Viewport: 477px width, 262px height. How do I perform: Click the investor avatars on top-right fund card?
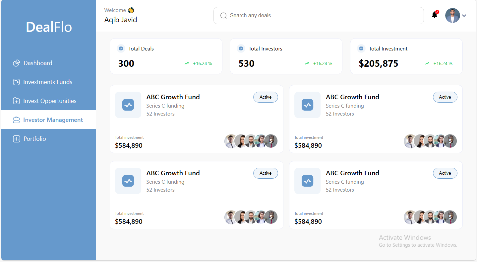click(x=430, y=141)
